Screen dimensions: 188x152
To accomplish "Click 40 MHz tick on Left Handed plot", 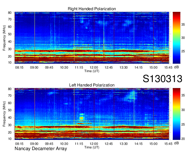I will click(10, 118).
